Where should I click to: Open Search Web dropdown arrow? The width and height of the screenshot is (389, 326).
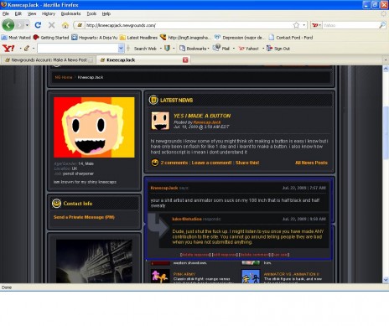(161, 49)
